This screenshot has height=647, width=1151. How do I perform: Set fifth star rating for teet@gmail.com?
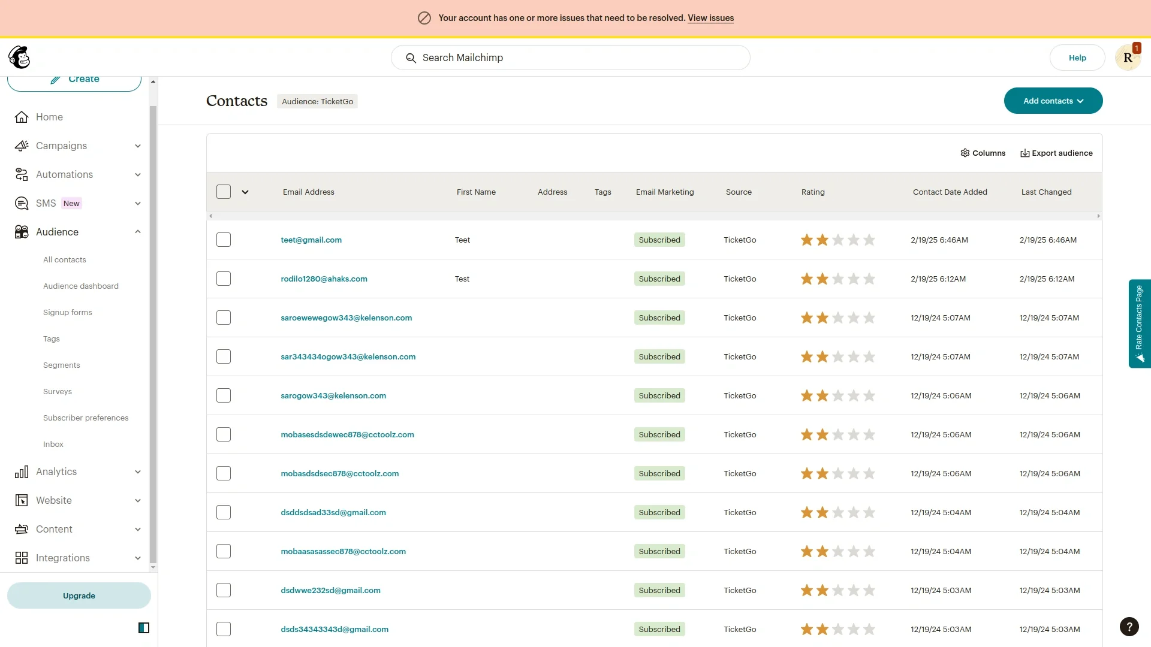tap(869, 240)
